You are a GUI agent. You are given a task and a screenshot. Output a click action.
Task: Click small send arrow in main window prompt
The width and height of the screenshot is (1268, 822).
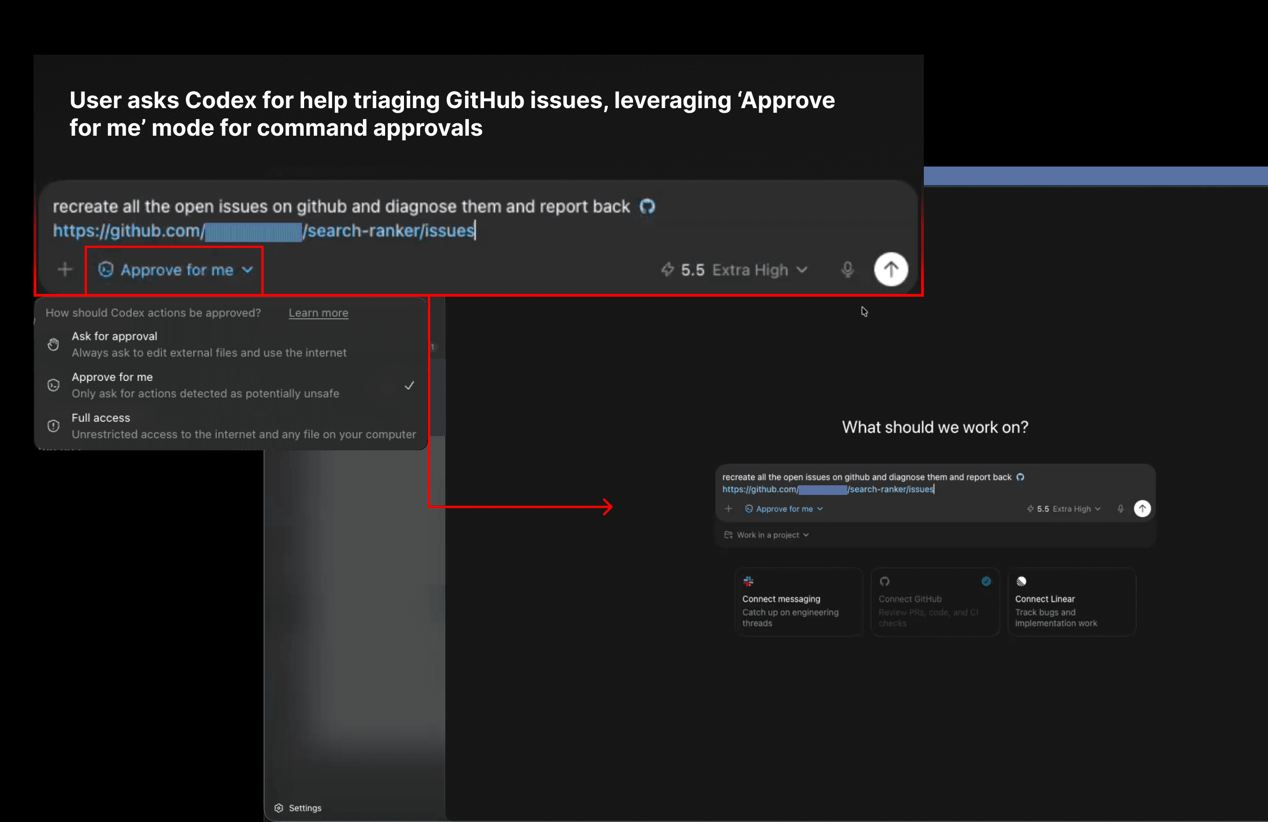(1142, 509)
